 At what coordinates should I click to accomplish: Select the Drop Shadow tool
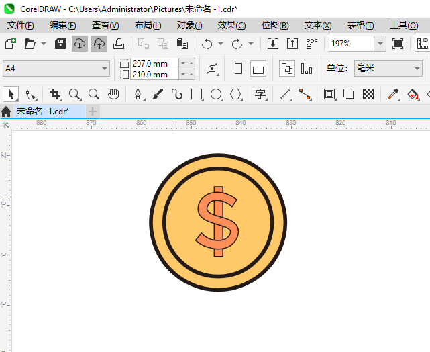(x=349, y=94)
